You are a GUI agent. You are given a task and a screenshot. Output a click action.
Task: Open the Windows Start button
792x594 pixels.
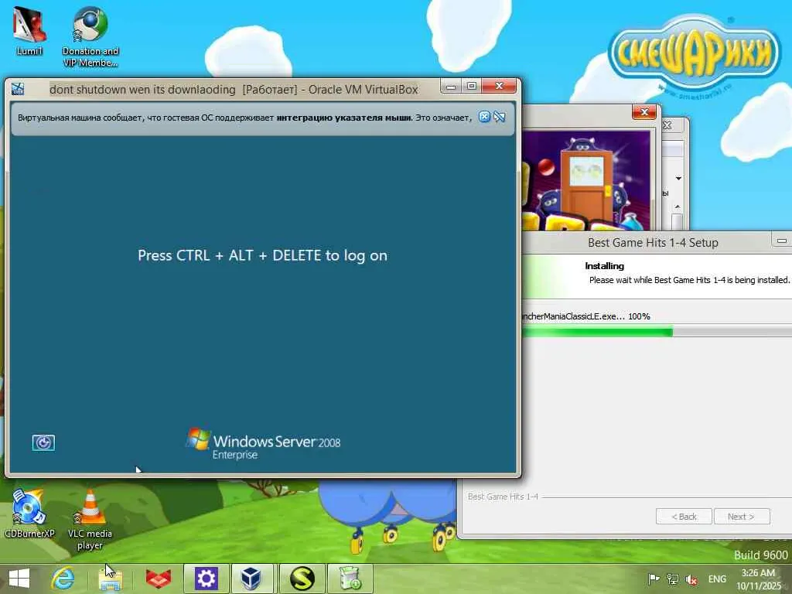pos(19,579)
